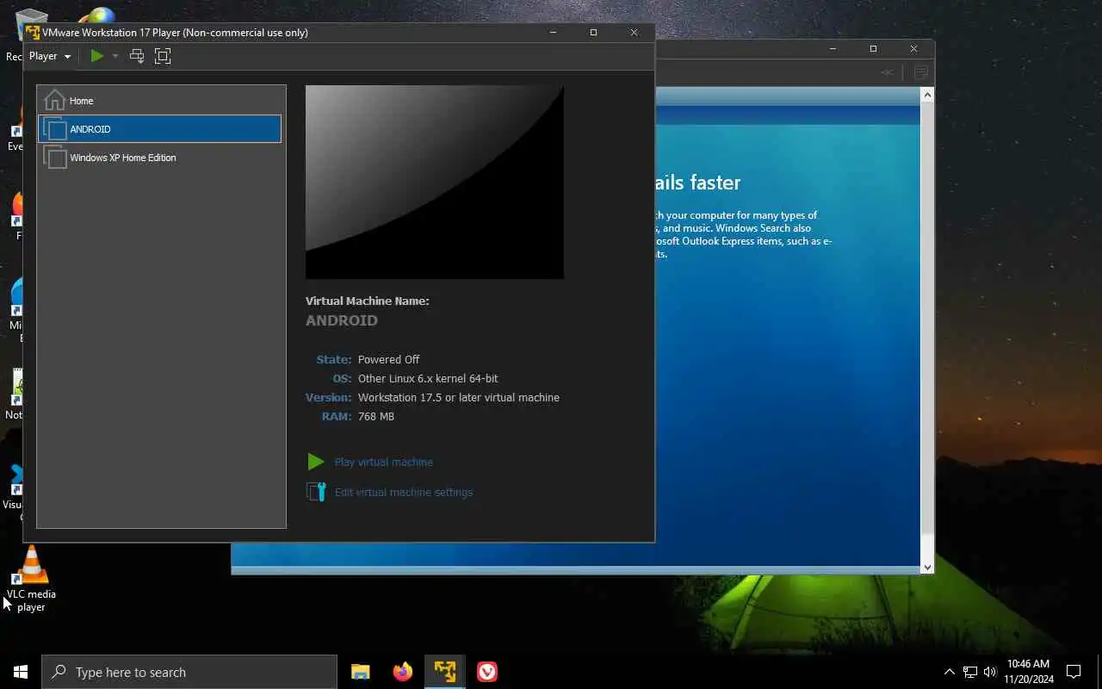Open the Player menu dropdown
Viewport: 1102px width, 689px height.
pyautogui.click(x=50, y=56)
